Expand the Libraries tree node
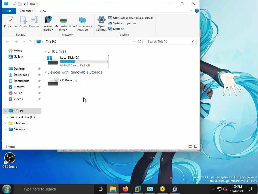The image size is (258, 194). click(x=5, y=123)
